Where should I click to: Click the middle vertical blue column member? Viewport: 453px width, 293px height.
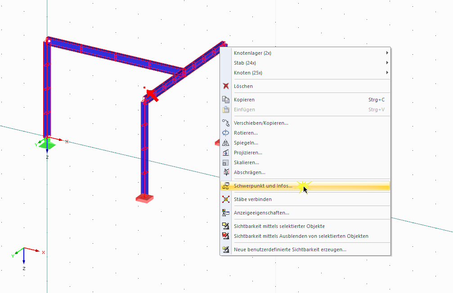pos(144,149)
